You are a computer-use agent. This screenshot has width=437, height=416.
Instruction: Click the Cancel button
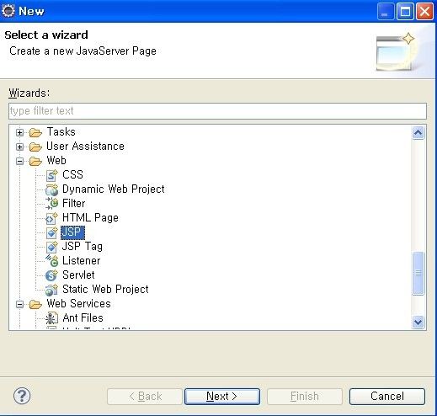pos(387,397)
